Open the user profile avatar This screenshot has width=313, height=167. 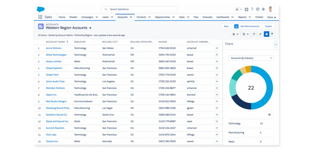click(x=271, y=9)
